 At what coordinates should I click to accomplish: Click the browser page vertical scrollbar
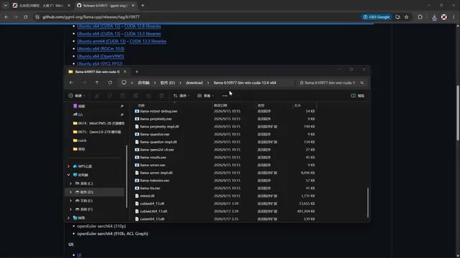point(458,113)
